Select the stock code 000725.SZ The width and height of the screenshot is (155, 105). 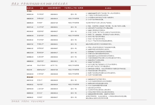click(30, 80)
